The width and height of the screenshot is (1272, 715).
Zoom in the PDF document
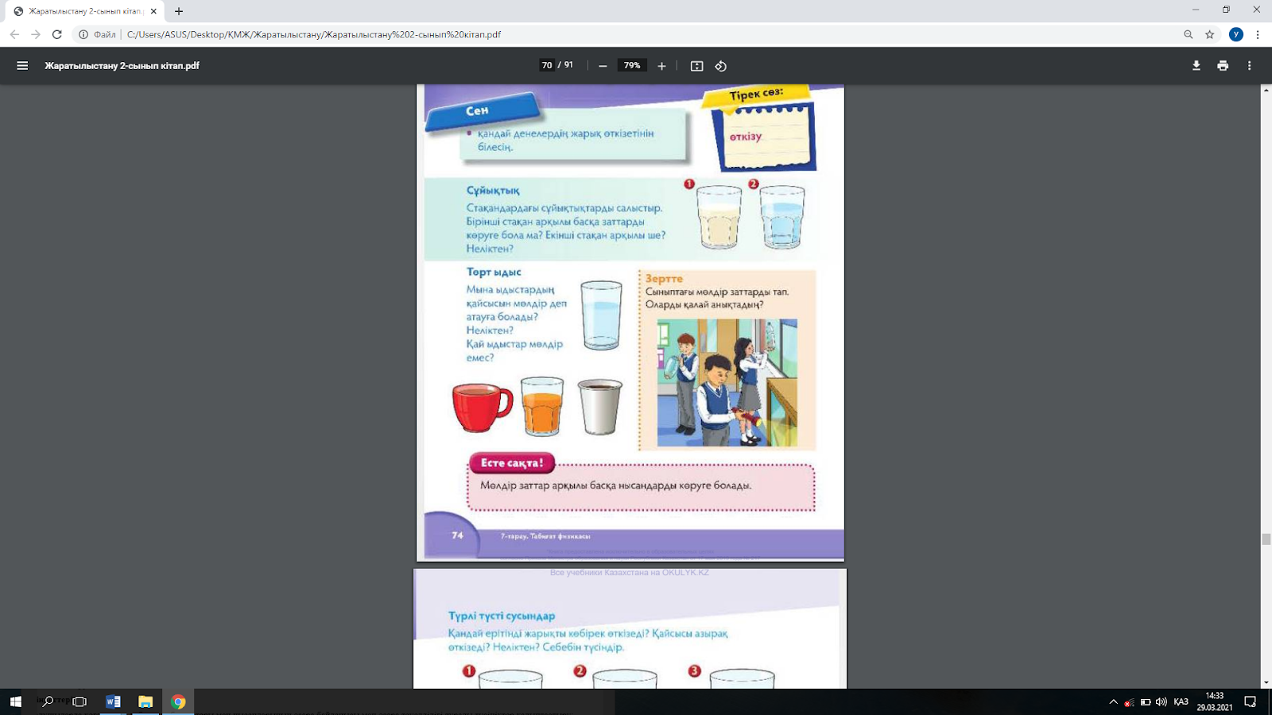661,66
